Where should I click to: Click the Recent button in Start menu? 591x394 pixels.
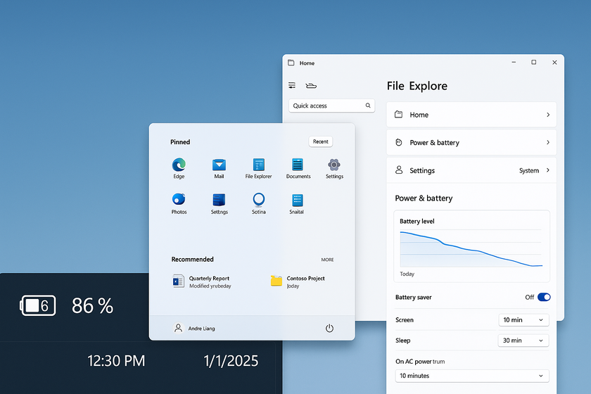(321, 141)
